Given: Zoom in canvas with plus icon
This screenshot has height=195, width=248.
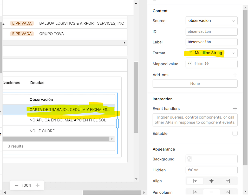Looking at the screenshot, I should (37, 185).
